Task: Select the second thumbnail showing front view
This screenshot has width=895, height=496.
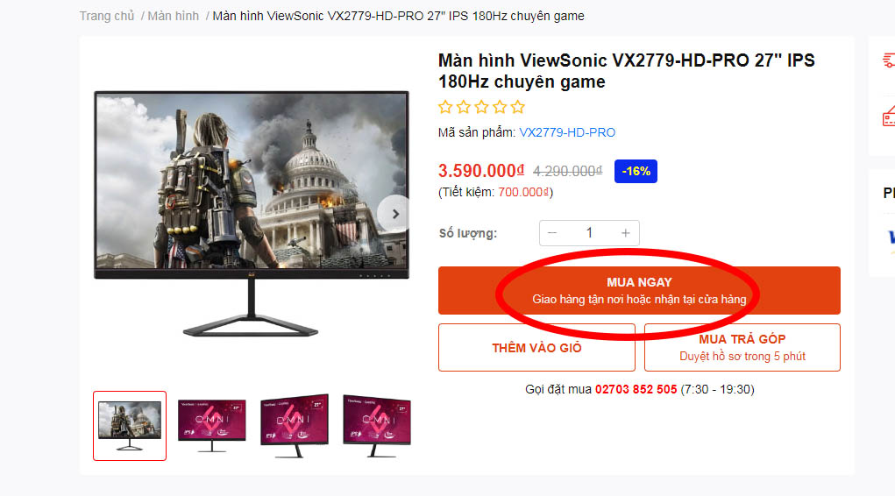Action: pyautogui.click(x=212, y=426)
